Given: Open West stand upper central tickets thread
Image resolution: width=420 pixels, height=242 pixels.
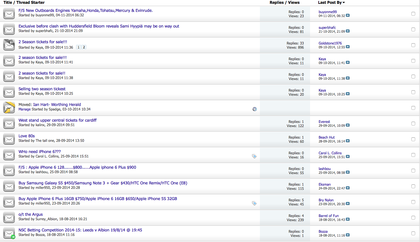Looking at the screenshot, I should coord(58,120).
